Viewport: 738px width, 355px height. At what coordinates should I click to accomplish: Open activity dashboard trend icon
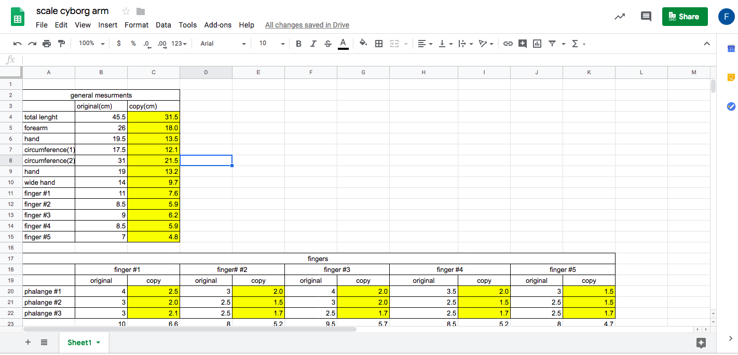tap(620, 17)
